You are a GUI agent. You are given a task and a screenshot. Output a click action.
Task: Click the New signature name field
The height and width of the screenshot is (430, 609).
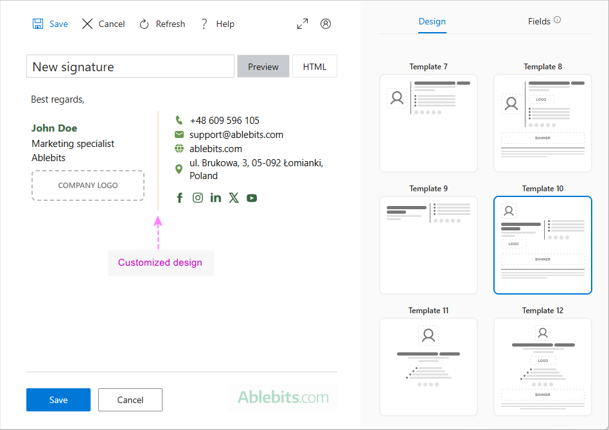[x=128, y=66]
